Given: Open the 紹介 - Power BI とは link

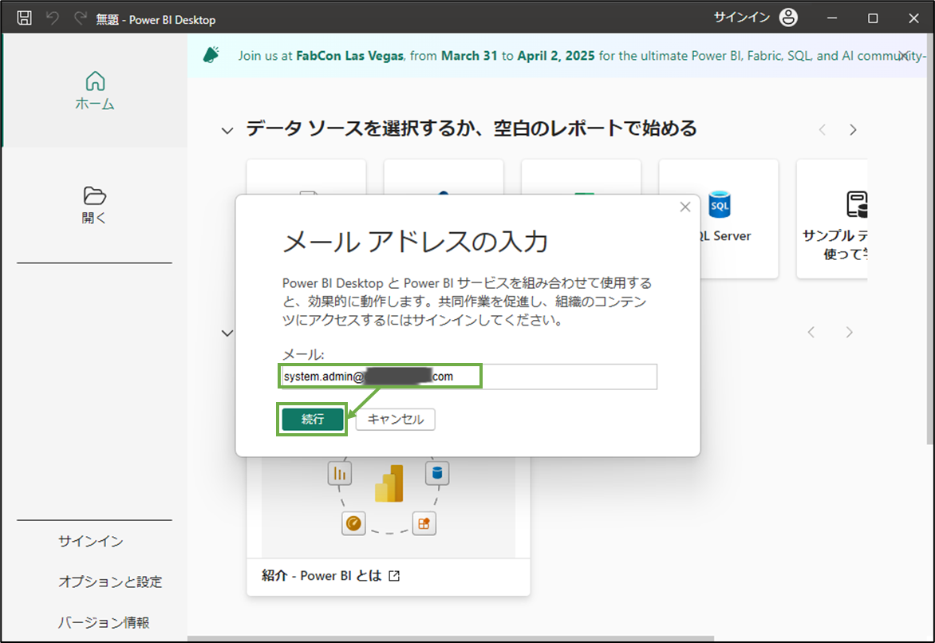Looking at the screenshot, I should [331, 576].
